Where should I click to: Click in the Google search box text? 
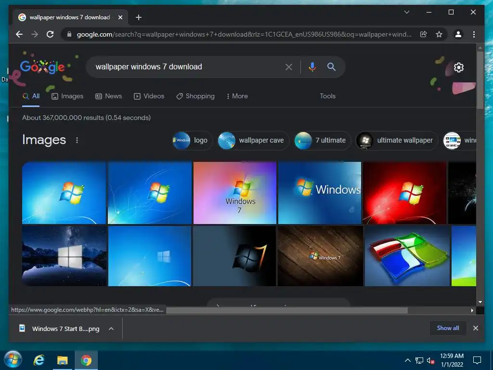coord(149,66)
